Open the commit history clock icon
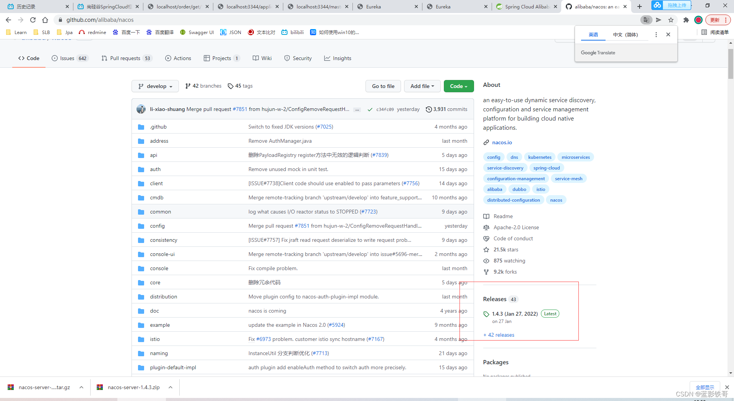 [x=429, y=109]
